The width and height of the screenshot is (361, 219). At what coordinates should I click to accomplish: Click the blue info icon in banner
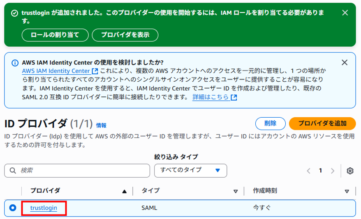(x=15, y=63)
